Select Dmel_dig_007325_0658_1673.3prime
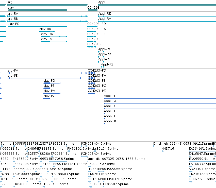Viewport: 216px width, 188px height. pos(116,159)
